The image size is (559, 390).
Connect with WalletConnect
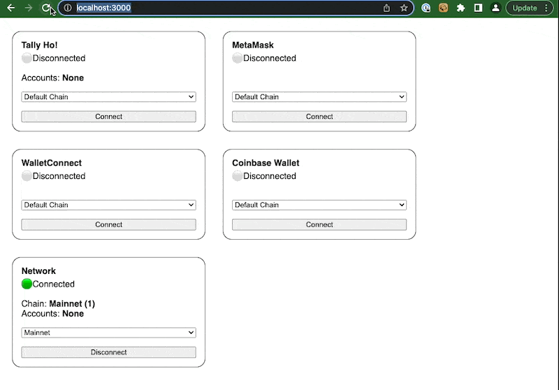[109, 224]
